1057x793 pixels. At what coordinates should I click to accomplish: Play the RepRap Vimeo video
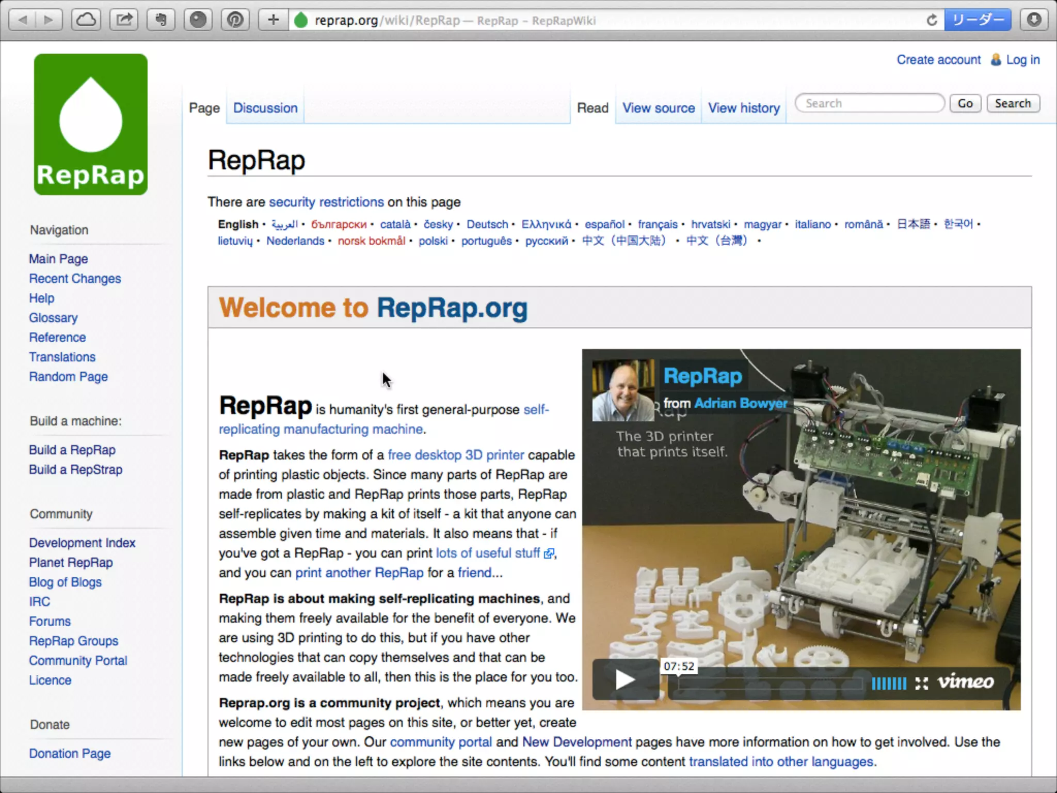(x=625, y=680)
